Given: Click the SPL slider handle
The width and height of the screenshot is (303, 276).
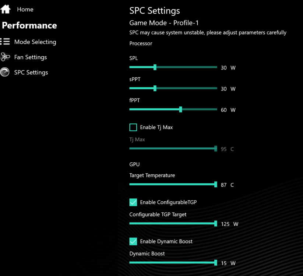Looking at the screenshot, I should coord(155,67).
